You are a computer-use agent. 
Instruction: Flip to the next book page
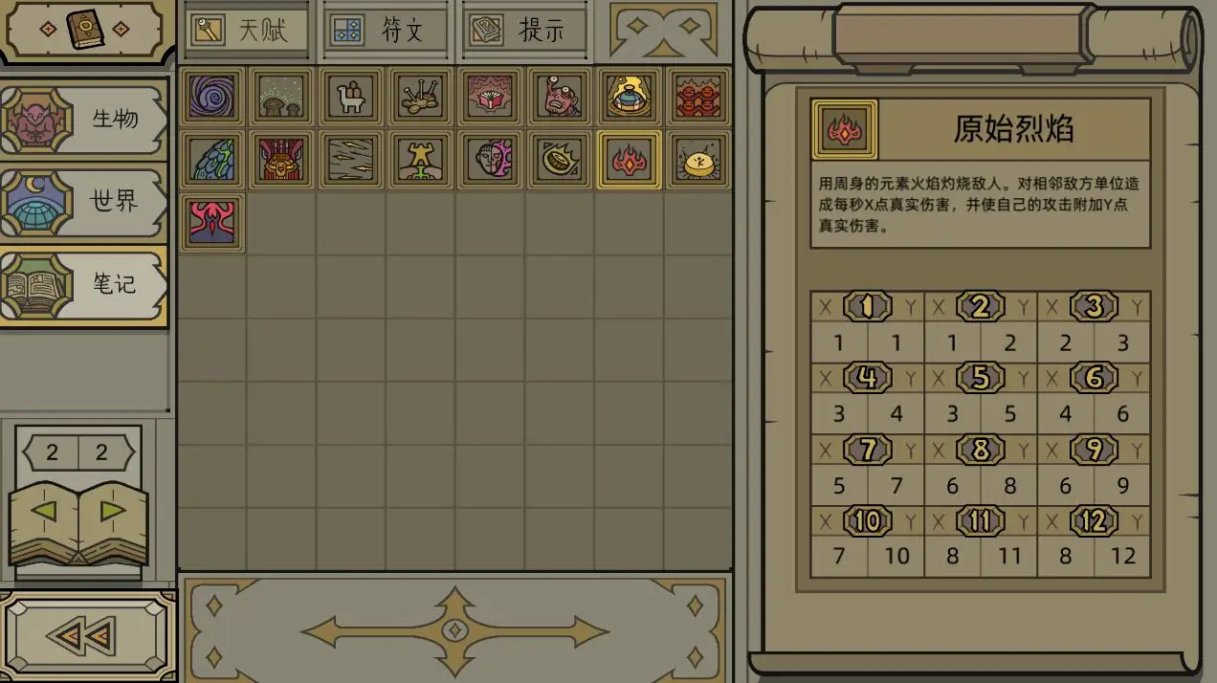click(x=113, y=511)
